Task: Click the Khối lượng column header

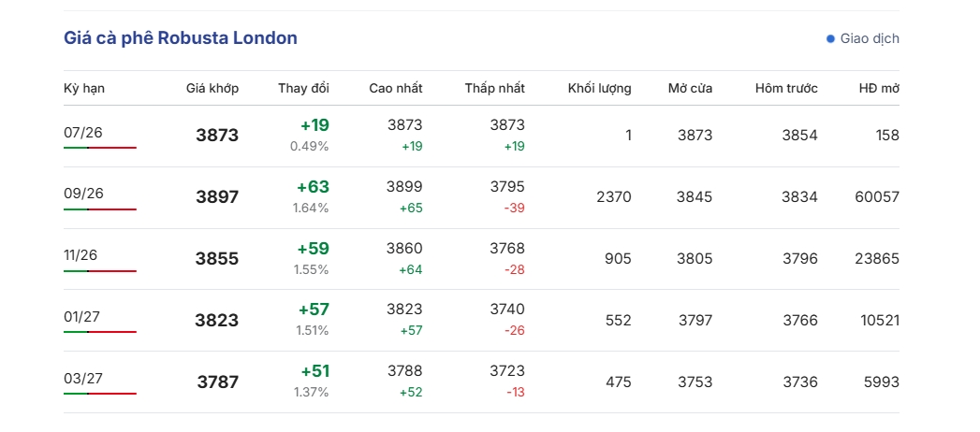Action: pyautogui.click(x=599, y=88)
